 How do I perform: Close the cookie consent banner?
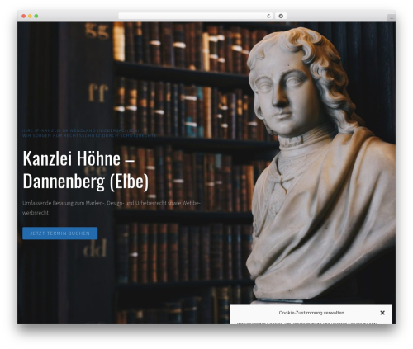382,313
